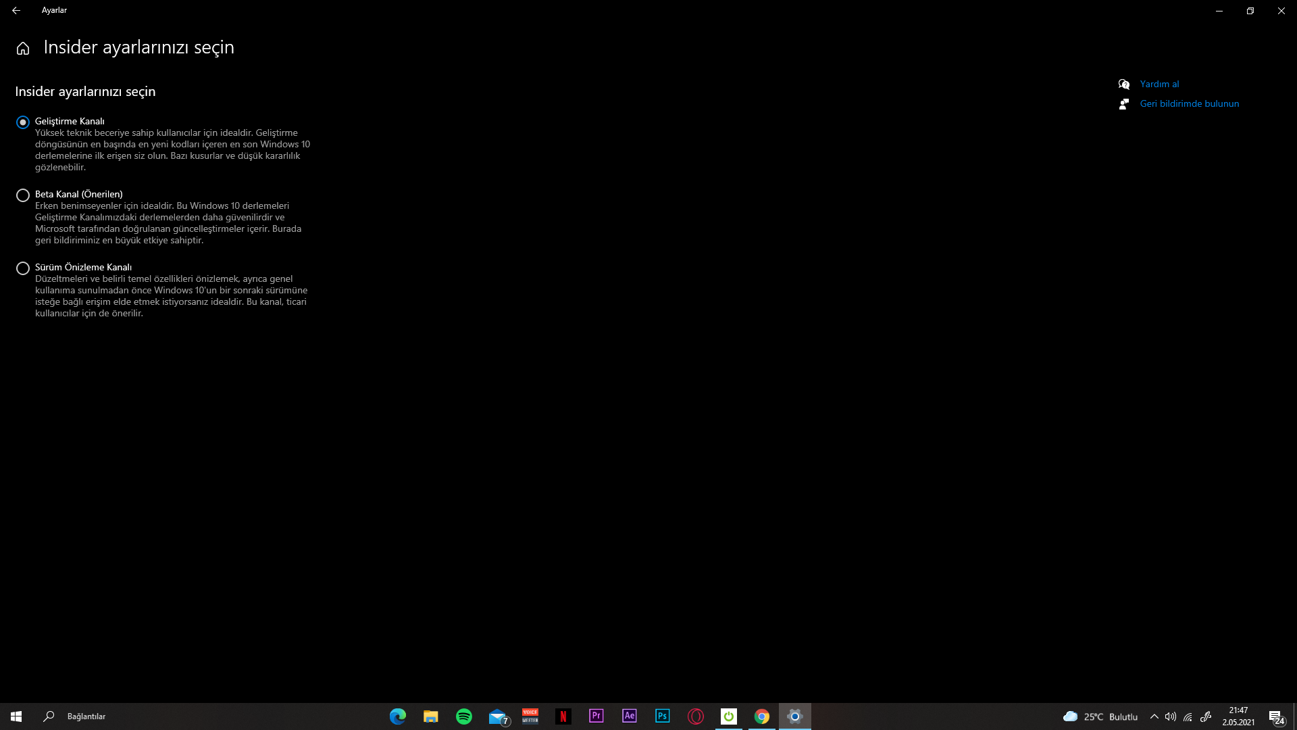Image resolution: width=1297 pixels, height=730 pixels.
Task: Open the notification center with 24 badge
Action: (x=1276, y=717)
